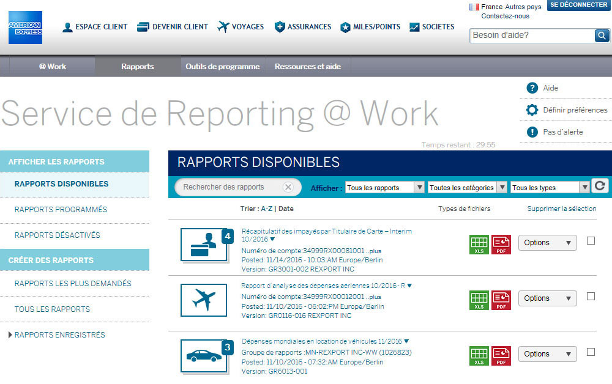
Task: Click the alert exclamation icon
Action: click(x=532, y=132)
